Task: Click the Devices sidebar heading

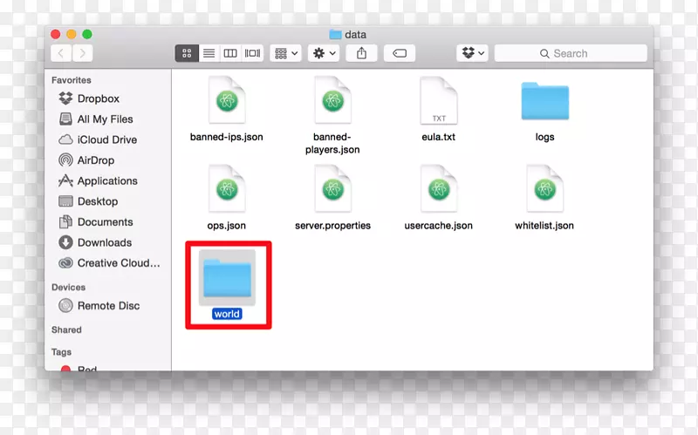Action: tap(69, 288)
